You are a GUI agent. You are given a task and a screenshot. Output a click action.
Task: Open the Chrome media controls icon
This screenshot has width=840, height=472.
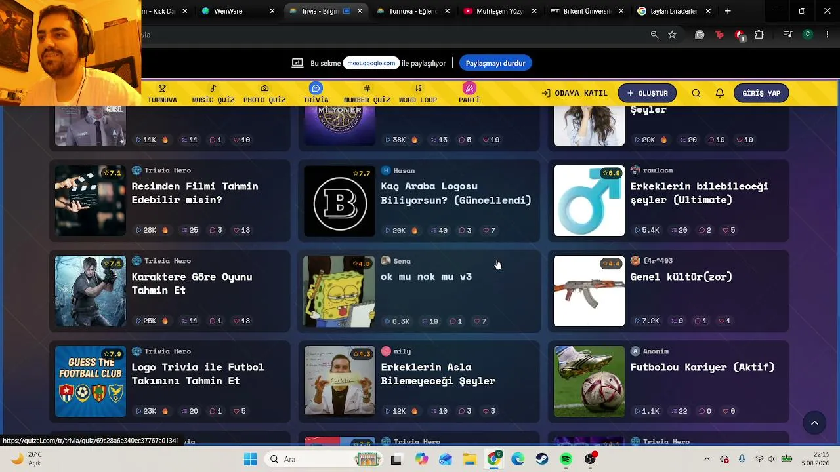(x=788, y=35)
